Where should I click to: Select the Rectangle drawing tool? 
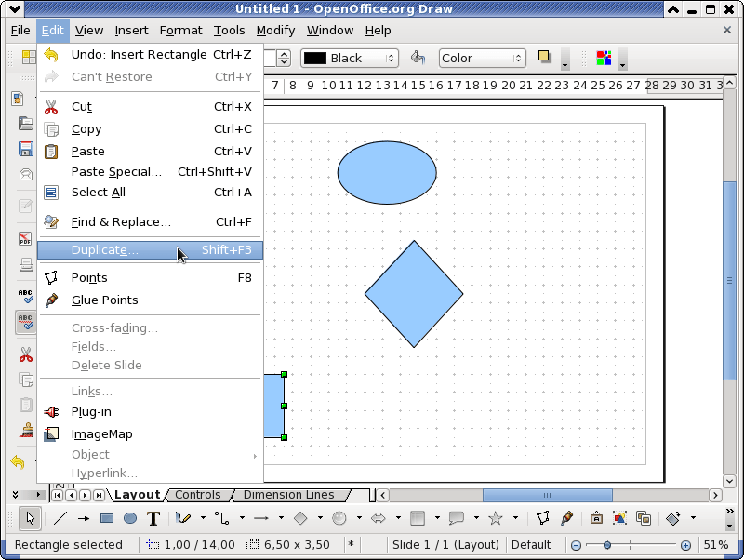click(x=107, y=518)
